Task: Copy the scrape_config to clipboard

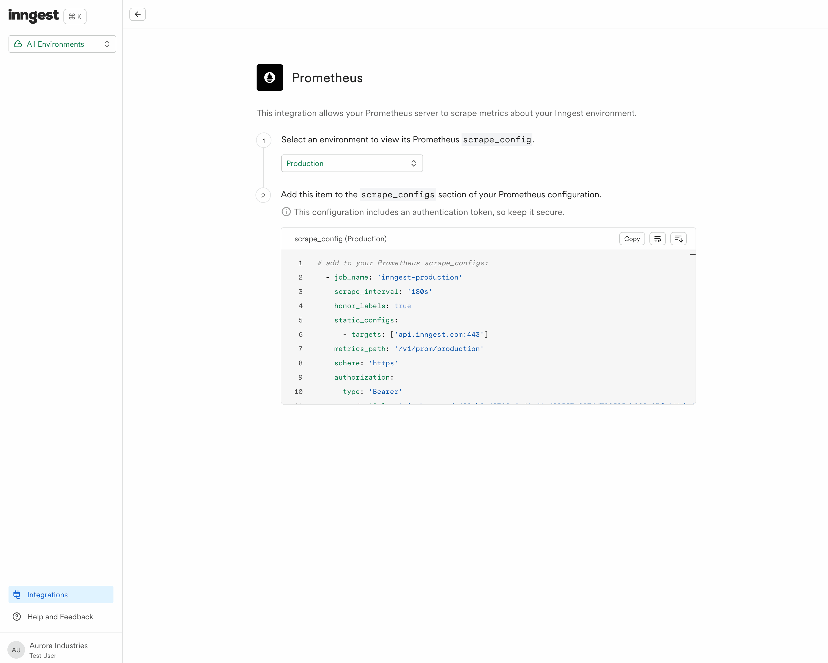Action: point(632,238)
